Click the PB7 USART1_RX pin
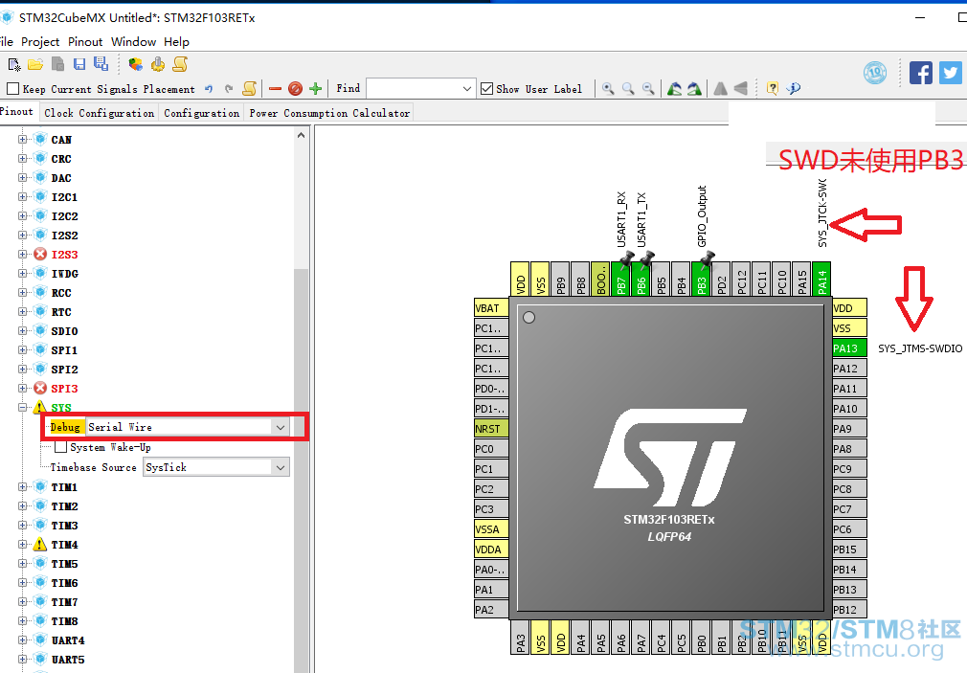This screenshot has height=673, width=967. pyautogui.click(x=621, y=279)
